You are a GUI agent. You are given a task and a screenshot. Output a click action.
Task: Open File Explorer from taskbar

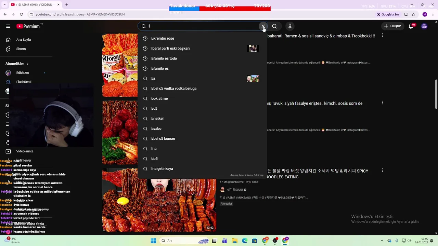coord(235,241)
